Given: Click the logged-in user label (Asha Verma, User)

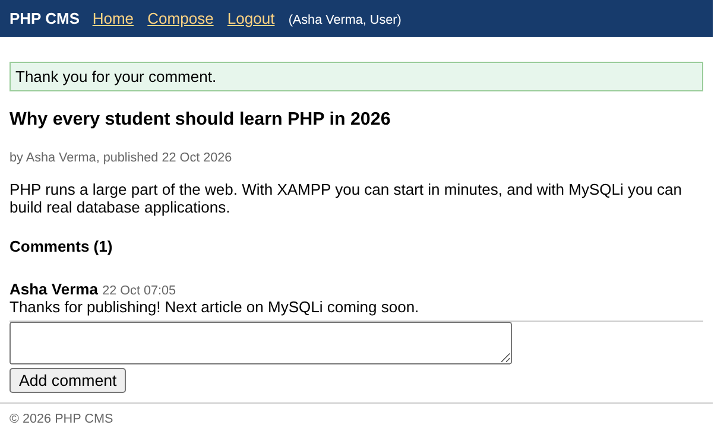Looking at the screenshot, I should point(344,20).
